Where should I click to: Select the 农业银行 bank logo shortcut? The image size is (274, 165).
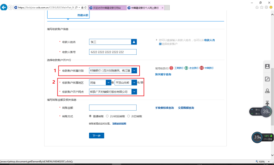tap(186, 68)
